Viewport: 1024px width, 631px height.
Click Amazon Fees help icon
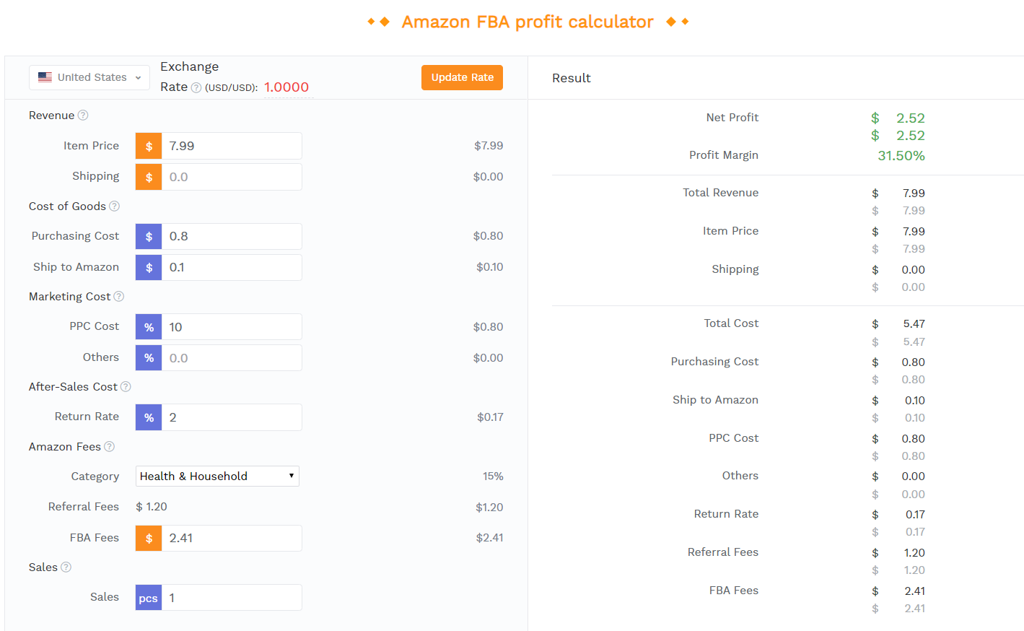[x=110, y=447]
